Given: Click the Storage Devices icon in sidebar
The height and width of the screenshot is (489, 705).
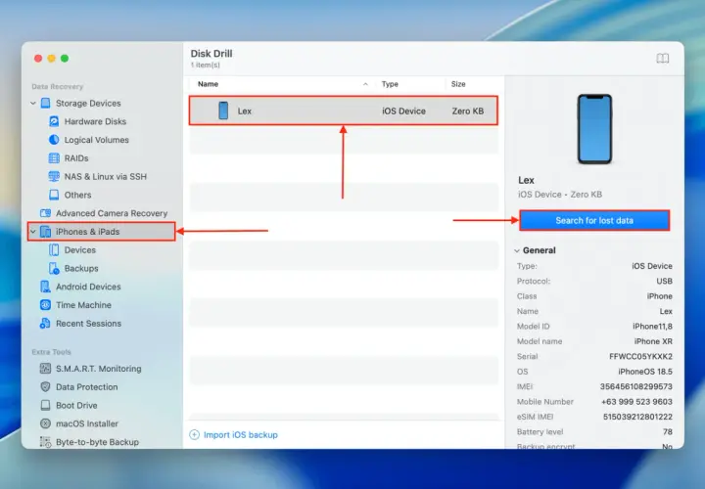Looking at the screenshot, I should [45, 103].
